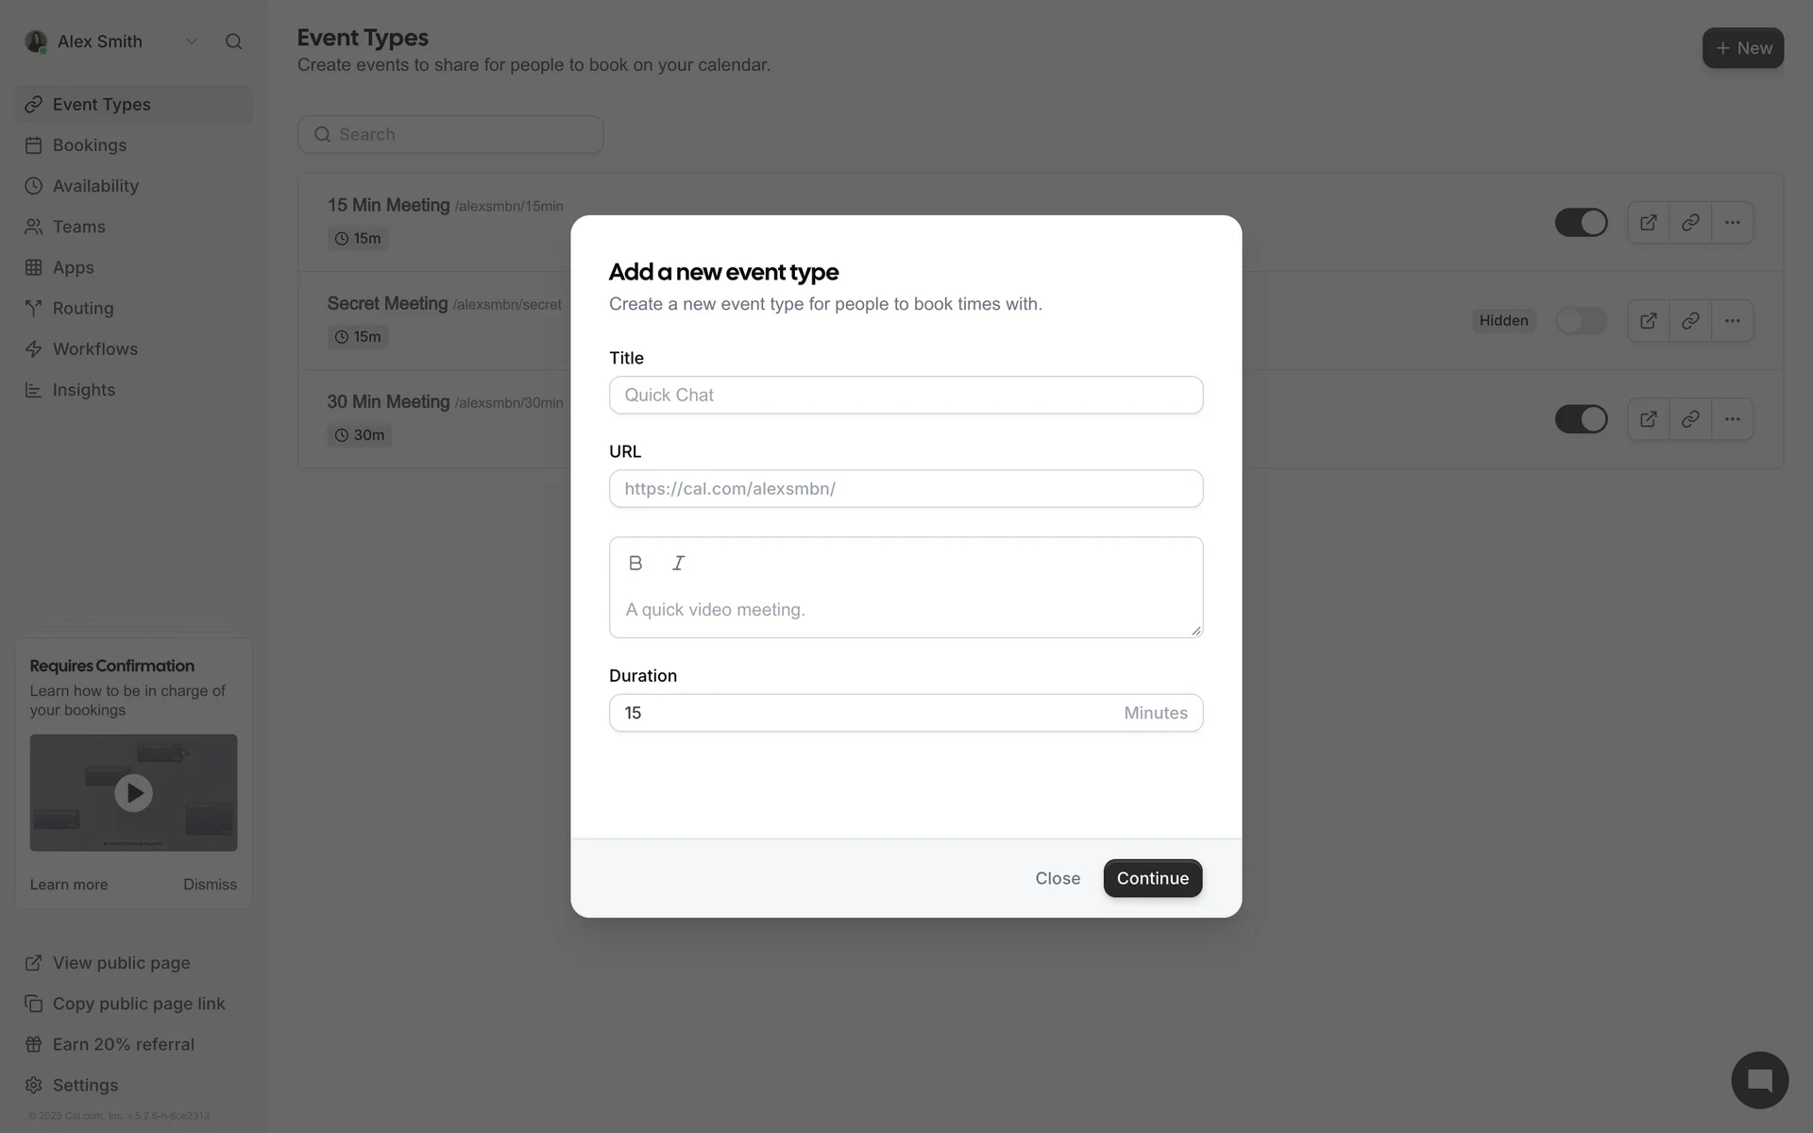The width and height of the screenshot is (1813, 1133).
Task: Disable the 15 Min Meeting toggle
Action: (1581, 223)
